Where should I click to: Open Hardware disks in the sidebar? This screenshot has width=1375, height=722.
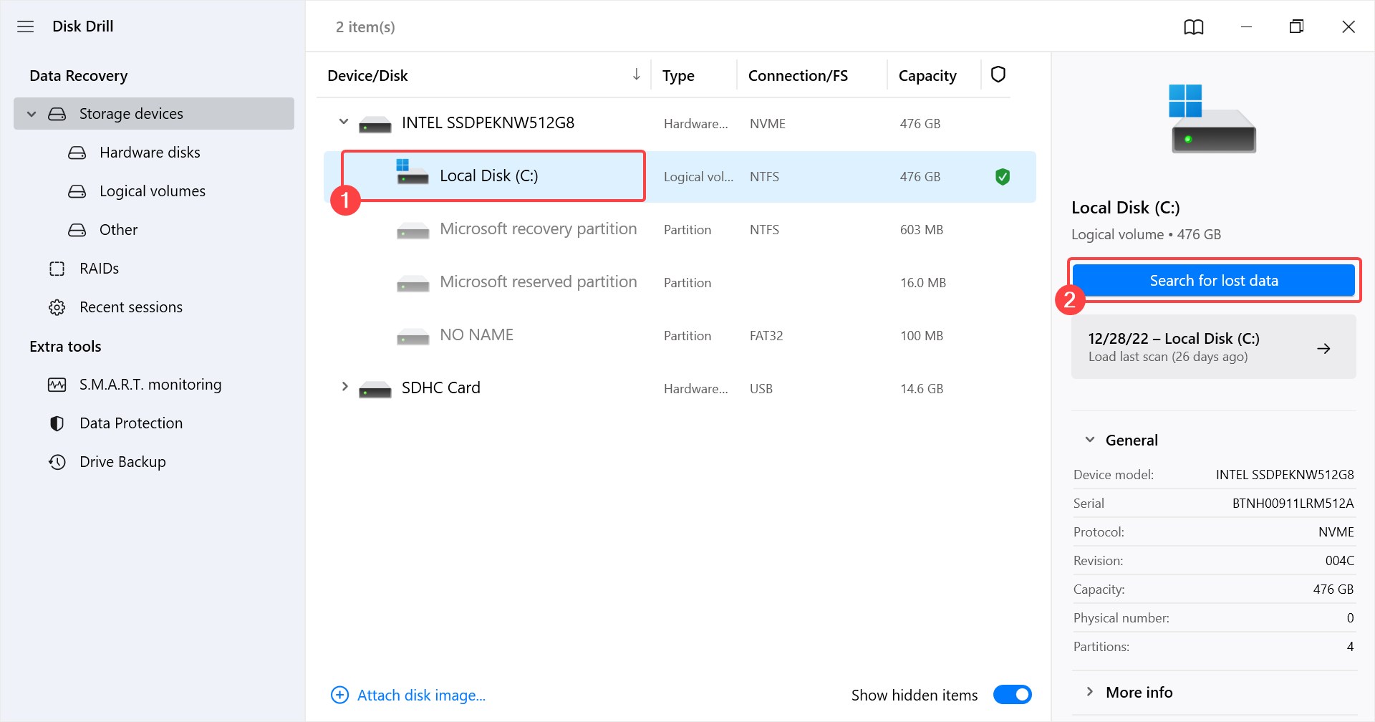point(150,153)
